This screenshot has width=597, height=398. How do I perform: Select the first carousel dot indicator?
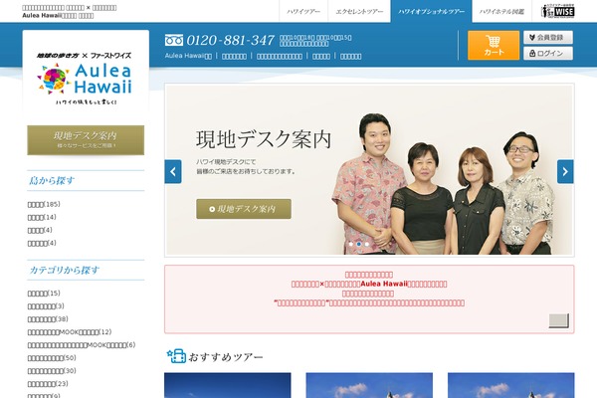coord(350,244)
